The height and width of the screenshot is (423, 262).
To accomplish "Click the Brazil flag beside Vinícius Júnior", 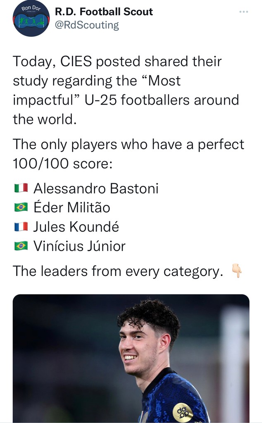I will 21,246.
